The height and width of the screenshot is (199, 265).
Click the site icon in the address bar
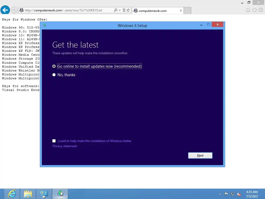coord(21,10)
